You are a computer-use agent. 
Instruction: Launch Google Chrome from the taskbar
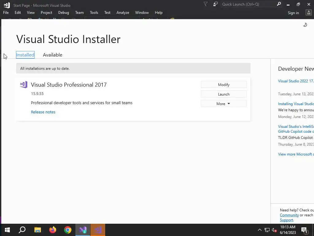[68, 230]
